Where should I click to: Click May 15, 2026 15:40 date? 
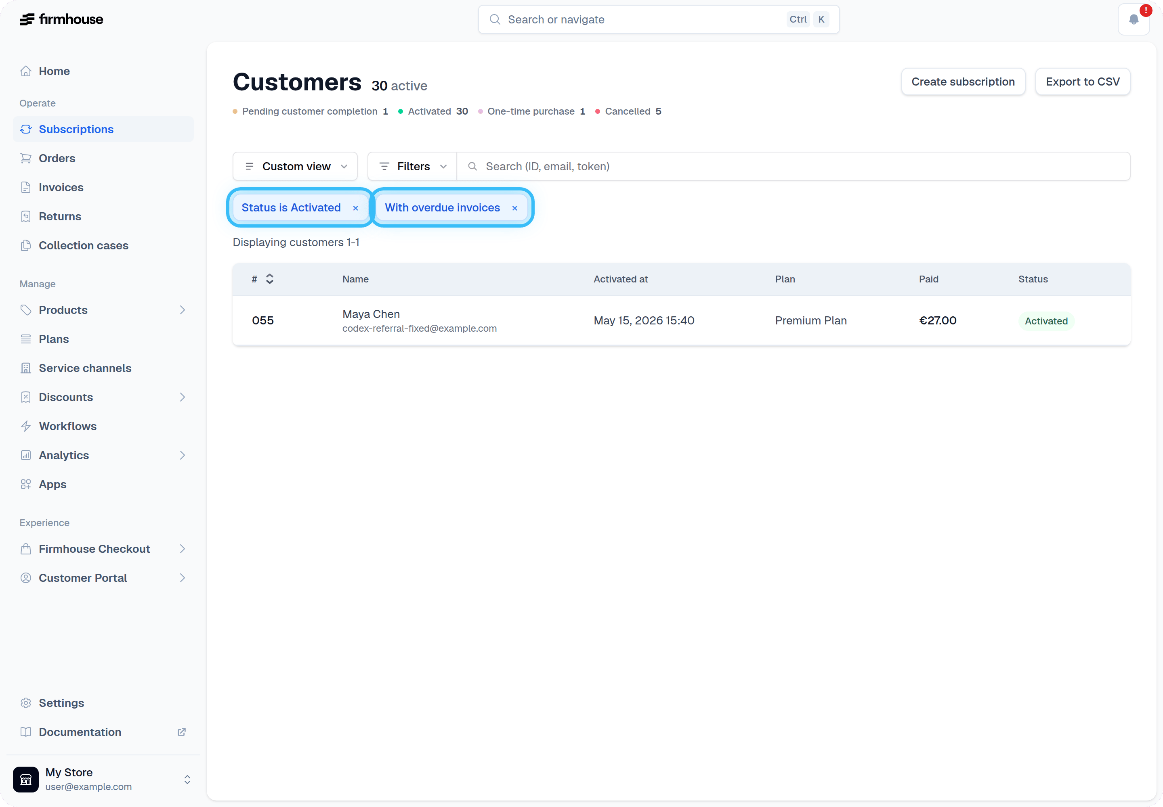(644, 320)
